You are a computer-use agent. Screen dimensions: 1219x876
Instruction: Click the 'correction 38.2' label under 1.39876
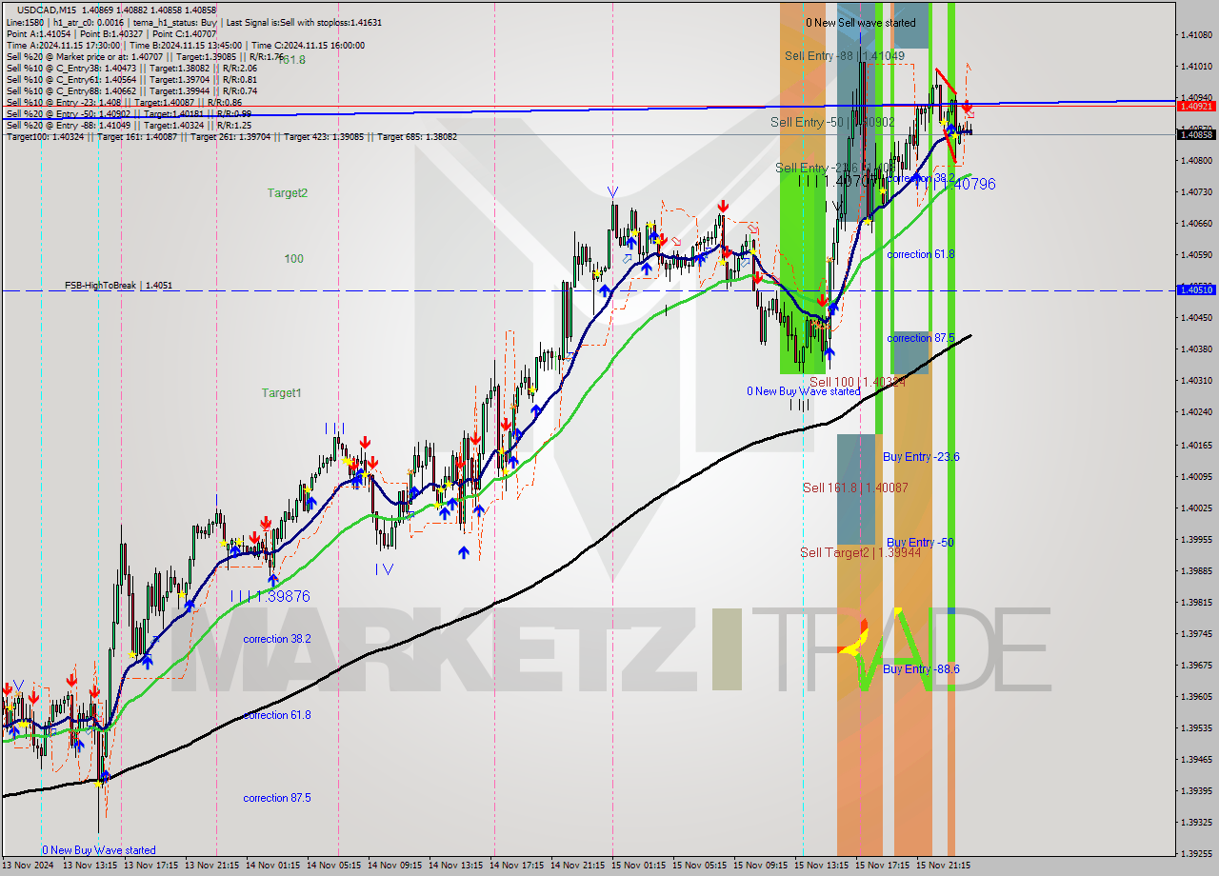(277, 639)
